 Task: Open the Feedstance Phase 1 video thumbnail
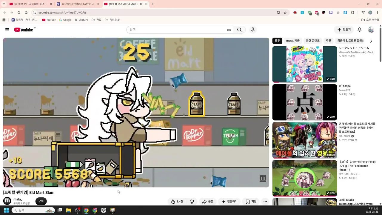pos(304,178)
